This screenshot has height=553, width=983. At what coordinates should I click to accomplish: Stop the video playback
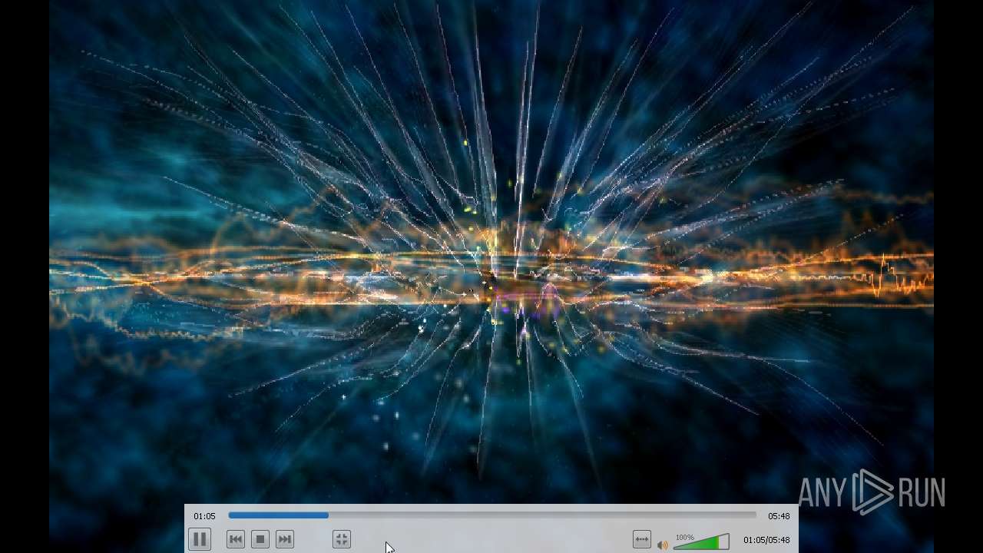pos(260,540)
